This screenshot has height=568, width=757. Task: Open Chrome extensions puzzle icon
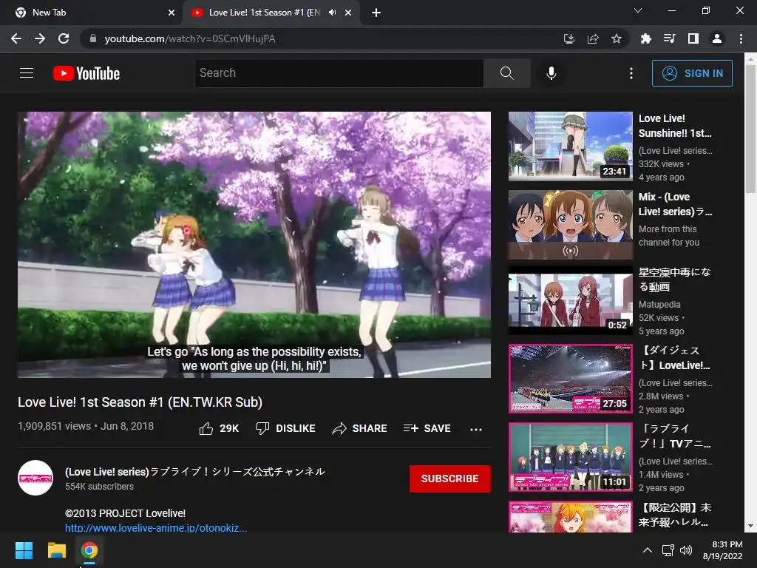(x=645, y=38)
